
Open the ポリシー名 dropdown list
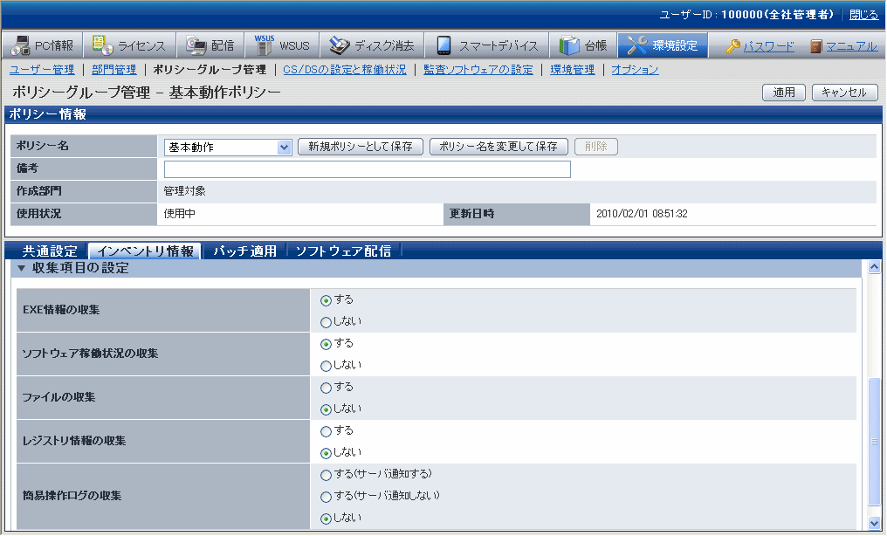[x=284, y=148]
